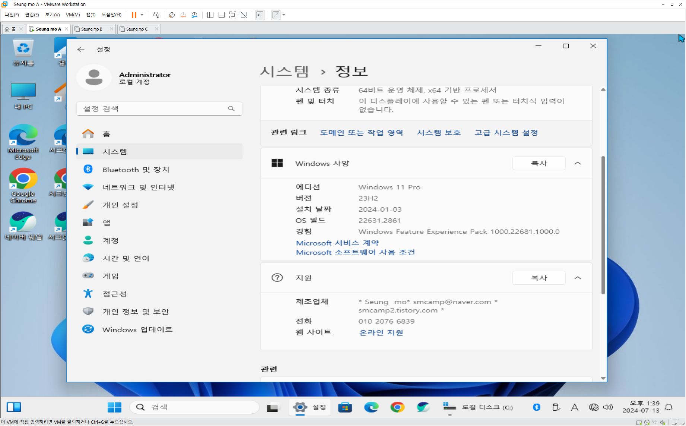The image size is (686, 426).
Task: Click the VMware pause VM button
Action: (134, 15)
